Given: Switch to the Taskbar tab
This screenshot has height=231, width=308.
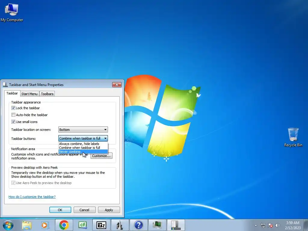Looking at the screenshot, I should tap(12, 93).
